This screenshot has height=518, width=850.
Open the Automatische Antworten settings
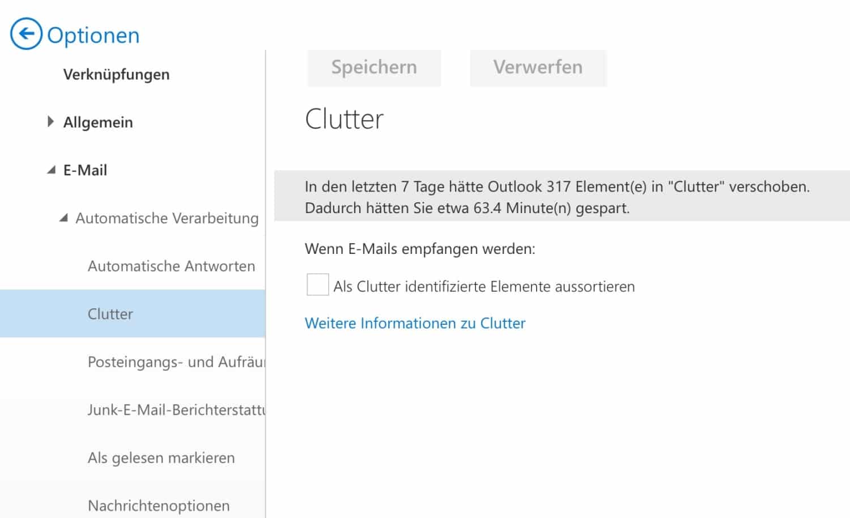tap(171, 266)
